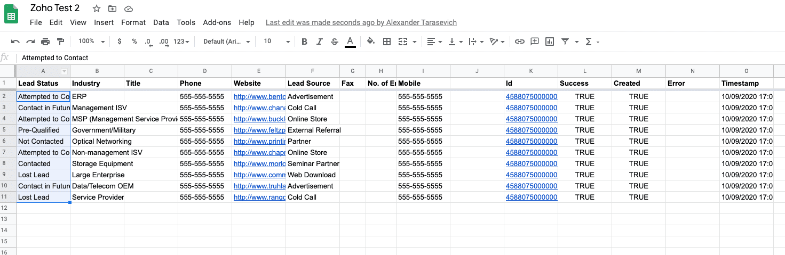Open the Borders tool

[387, 42]
